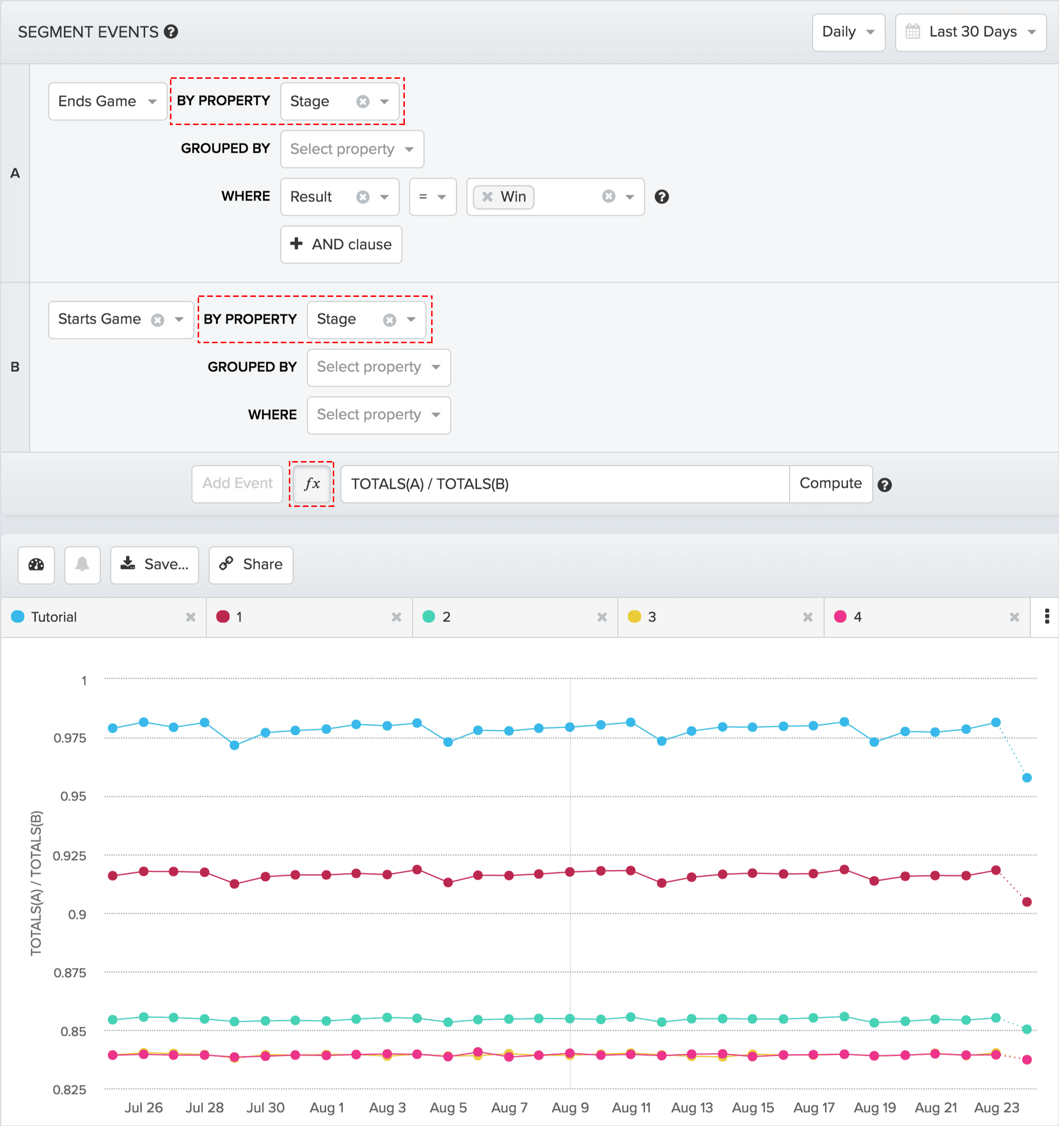
Task: Click the bell alert icon
Action: [82, 565]
